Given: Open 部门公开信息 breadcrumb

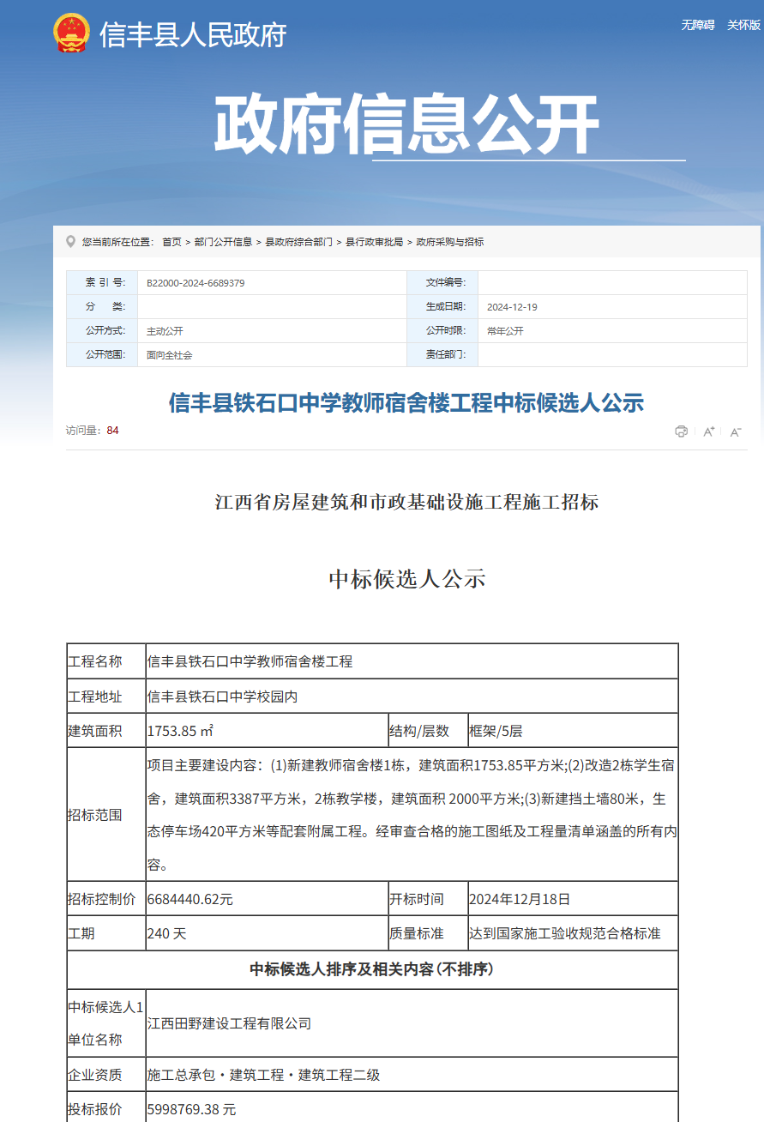Looking at the screenshot, I should tap(223, 242).
